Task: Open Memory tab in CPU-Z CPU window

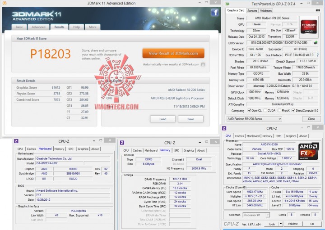Action: pyautogui.click(x=267, y=136)
